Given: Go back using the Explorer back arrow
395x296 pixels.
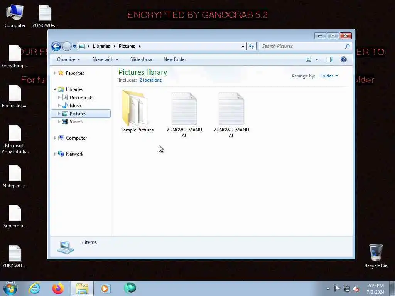Looking at the screenshot, I should [x=56, y=46].
